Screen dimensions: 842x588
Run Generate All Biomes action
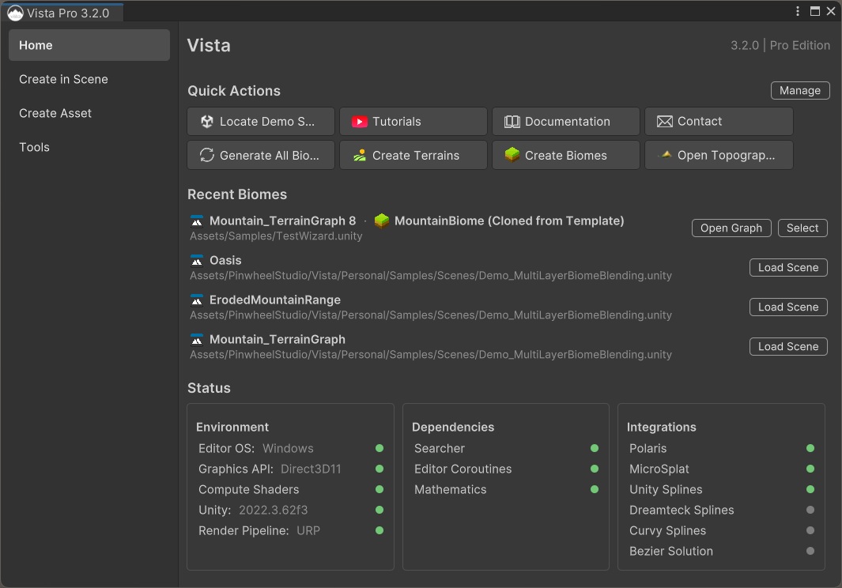(261, 155)
